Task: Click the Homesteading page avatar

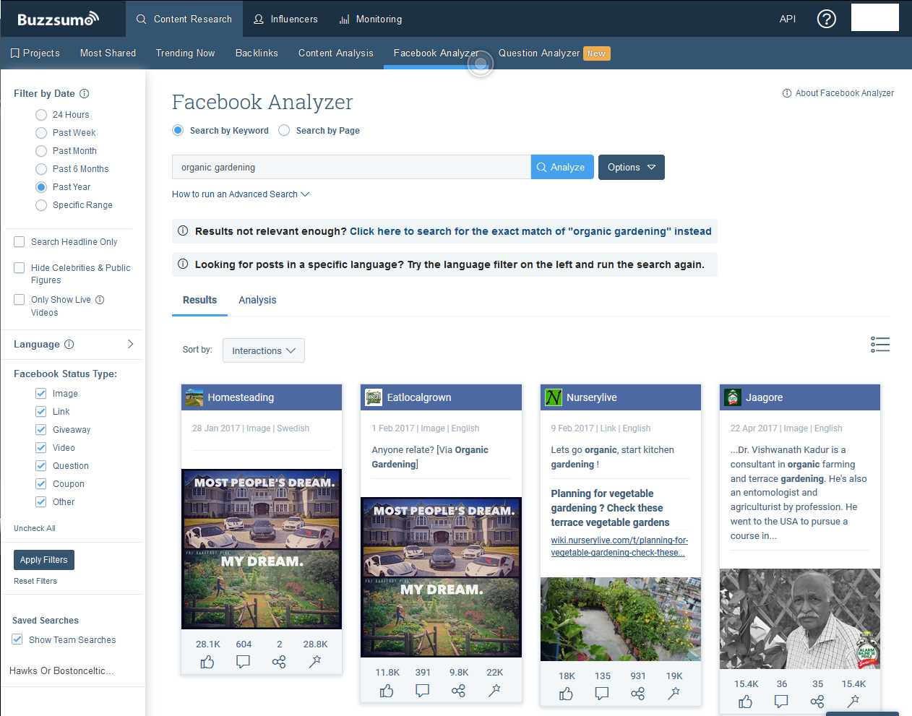Action: [194, 397]
